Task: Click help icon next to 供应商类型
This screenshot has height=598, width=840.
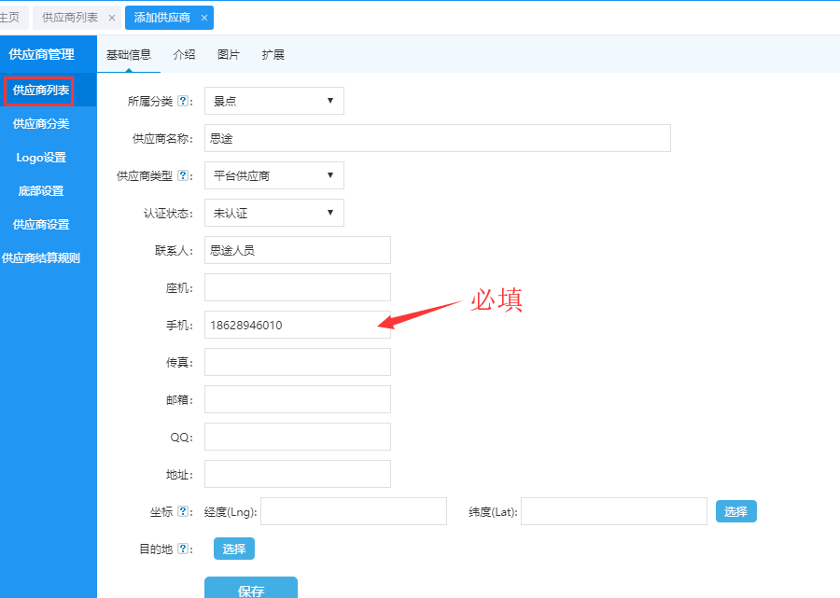Action: click(183, 175)
